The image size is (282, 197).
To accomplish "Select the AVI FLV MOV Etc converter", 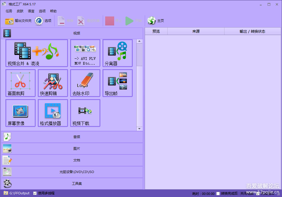I will [x=85, y=53].
